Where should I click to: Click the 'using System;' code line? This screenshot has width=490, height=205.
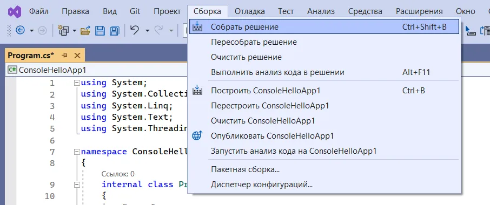tap(114, 83)
